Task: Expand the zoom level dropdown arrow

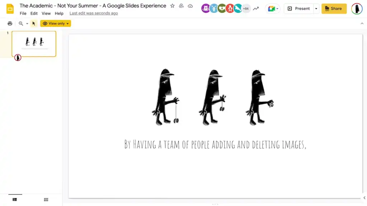Action: 27,24
